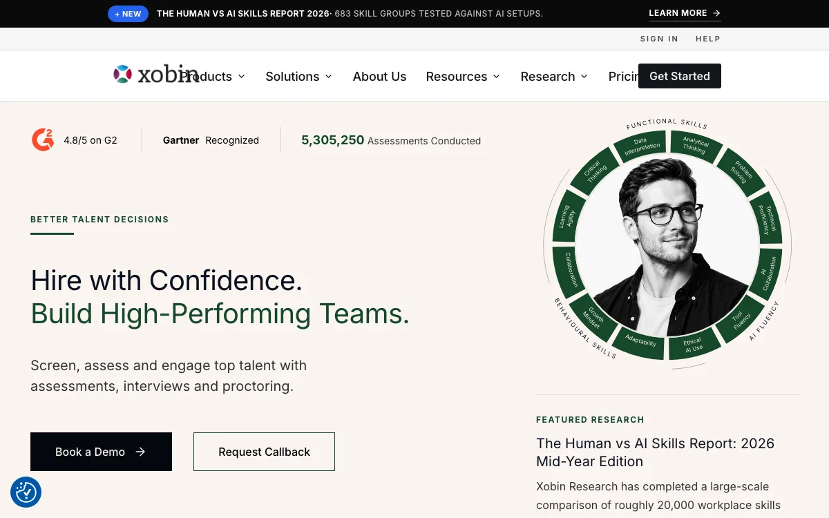Image resolution: width=829 pixels, height=518 pixels.
Task: Select the Learning Agility skill segment
Action: click(569, 216)
